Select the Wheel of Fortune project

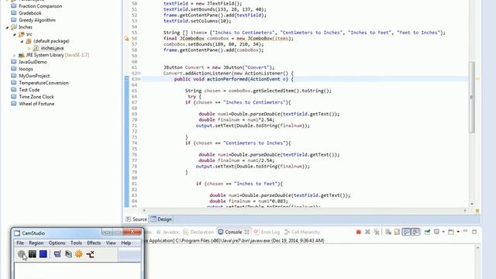click(36, 103)
